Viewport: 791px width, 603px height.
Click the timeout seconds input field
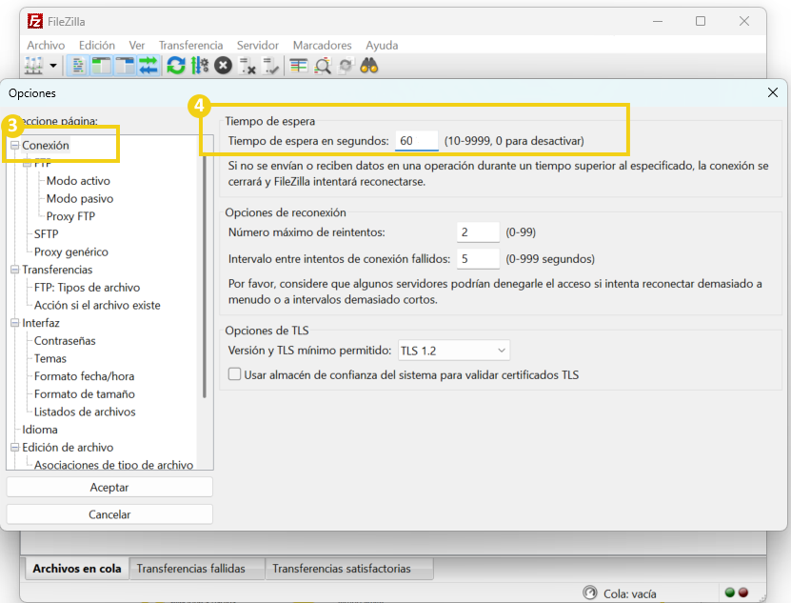pos(417,141)
